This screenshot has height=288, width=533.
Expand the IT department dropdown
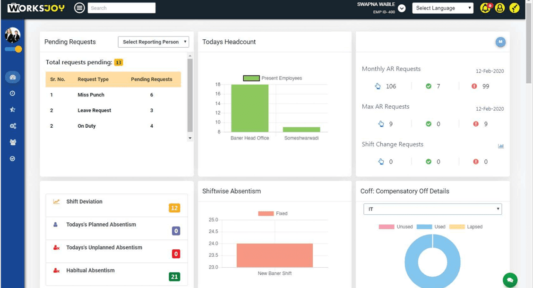point(432,209)
